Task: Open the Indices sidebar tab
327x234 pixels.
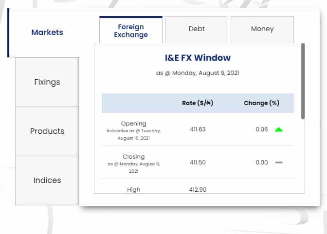Action: pyautogui.click(x=47, y=180)
